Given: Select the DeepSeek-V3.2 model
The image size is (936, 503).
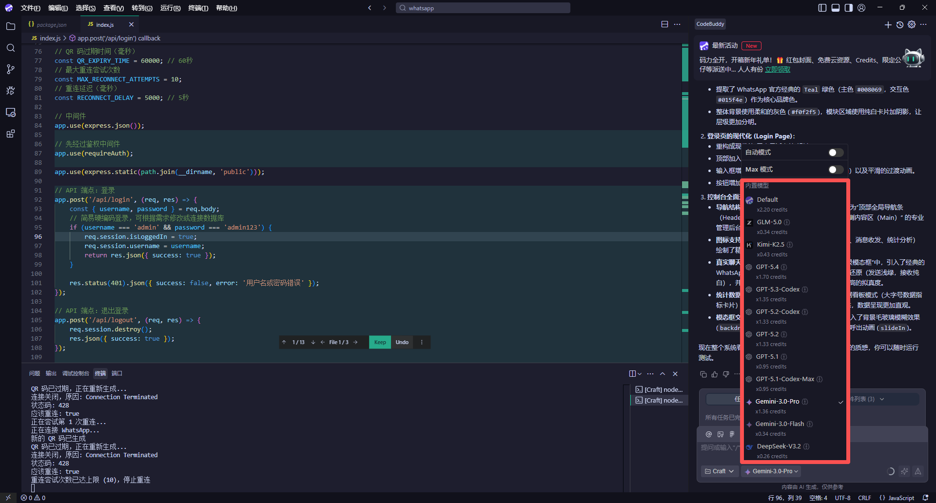Looking at the screenshot, I should [795, 451].
